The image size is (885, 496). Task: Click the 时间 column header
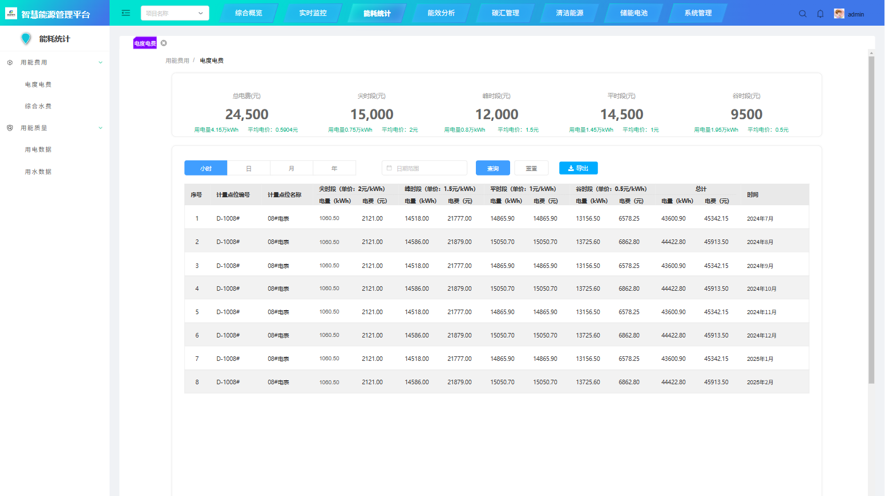click(x=753, y=195)
